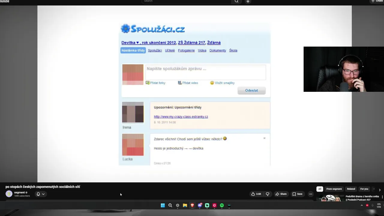Show hidden system tray icons chevron
This screenshot has width=384, height=216.
pos(362,205)
